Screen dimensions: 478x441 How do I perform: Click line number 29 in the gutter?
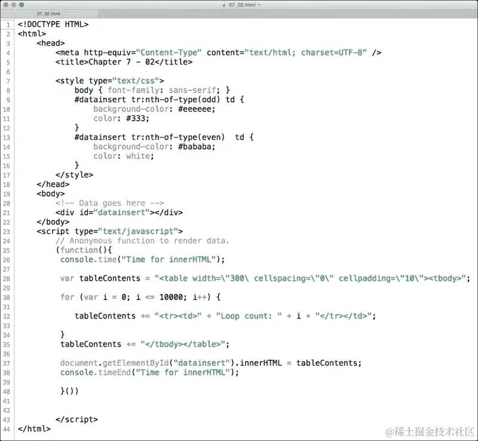pos(7,288)
